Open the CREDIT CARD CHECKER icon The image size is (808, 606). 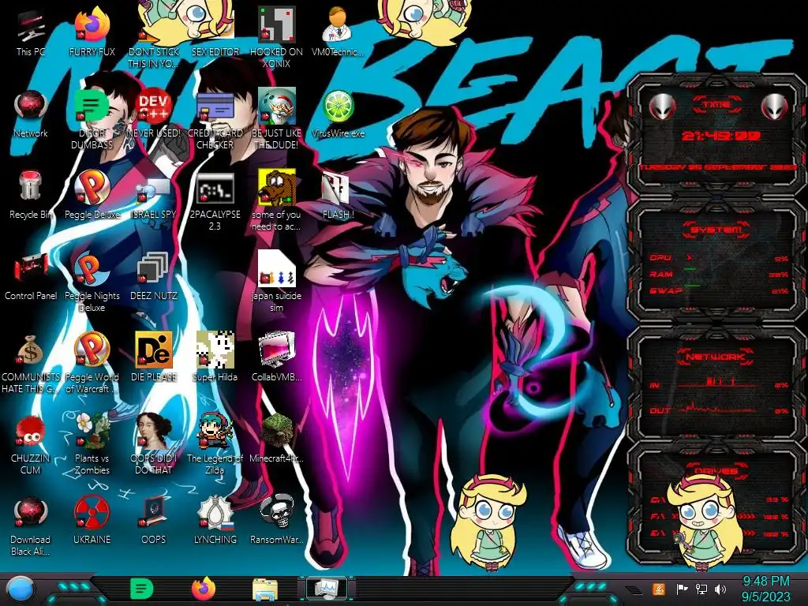click(215, 120)
